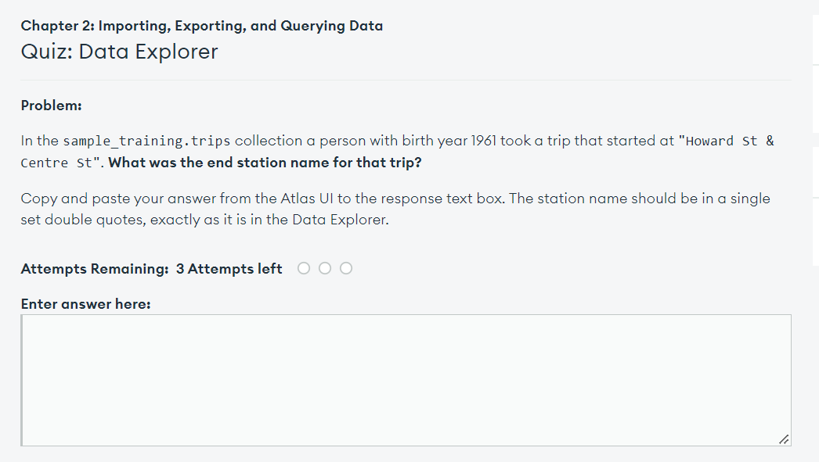Click the 'Problem:' label
This screenshot has height=462, width=819.
51,106
